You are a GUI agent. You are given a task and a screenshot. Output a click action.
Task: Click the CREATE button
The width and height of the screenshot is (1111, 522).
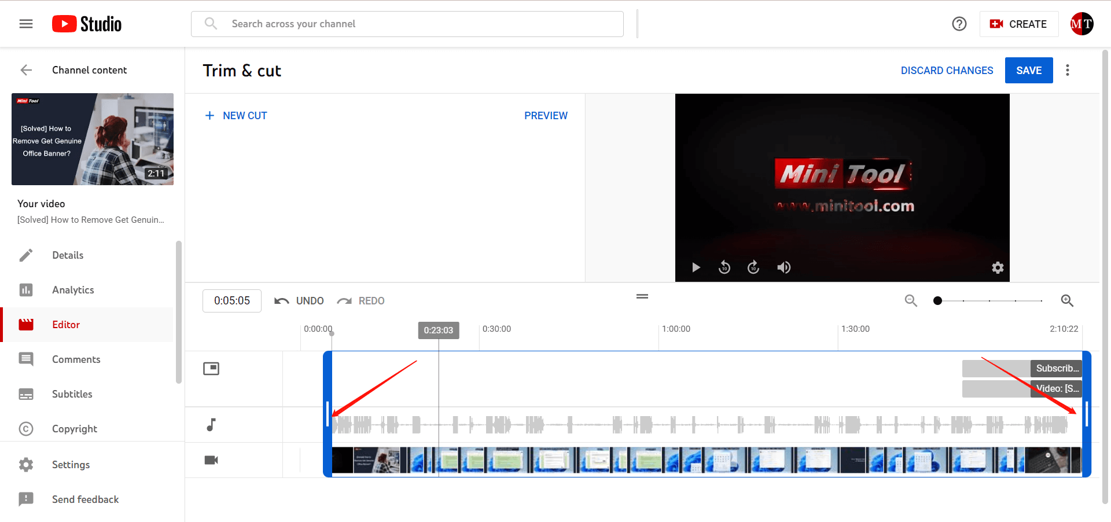tap(1018, 24)
